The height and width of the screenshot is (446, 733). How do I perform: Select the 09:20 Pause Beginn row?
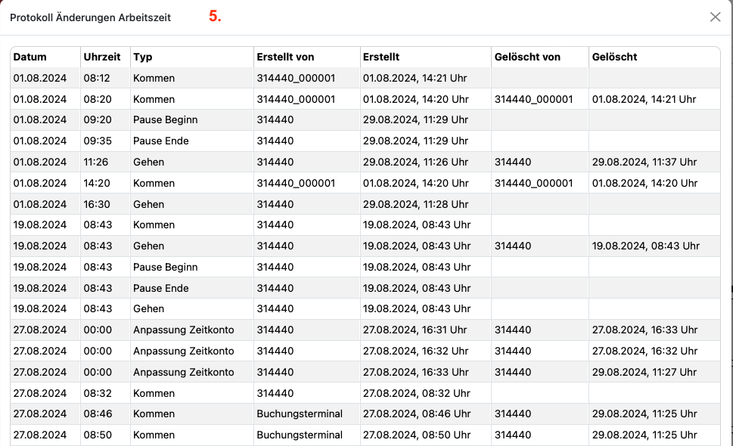tap(365, 120)
